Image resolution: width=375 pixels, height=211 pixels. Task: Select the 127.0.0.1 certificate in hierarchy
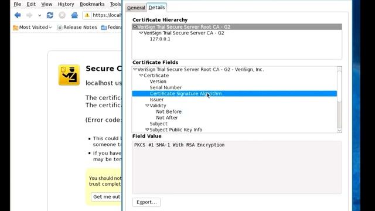point(160,39)
